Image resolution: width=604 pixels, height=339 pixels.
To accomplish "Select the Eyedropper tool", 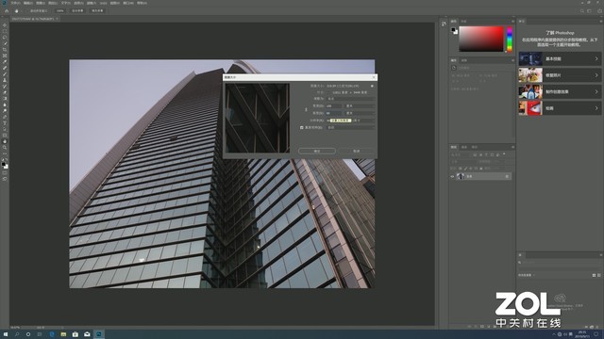I will (x=5, y=62).
